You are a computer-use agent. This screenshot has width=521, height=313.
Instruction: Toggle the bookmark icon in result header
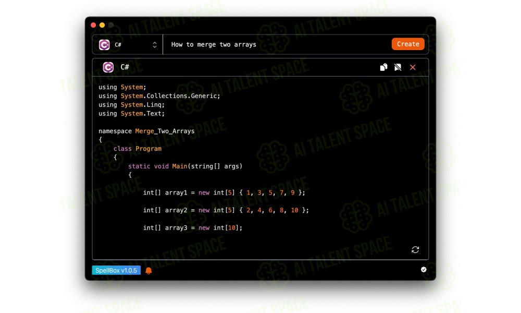tap(398, 67)
